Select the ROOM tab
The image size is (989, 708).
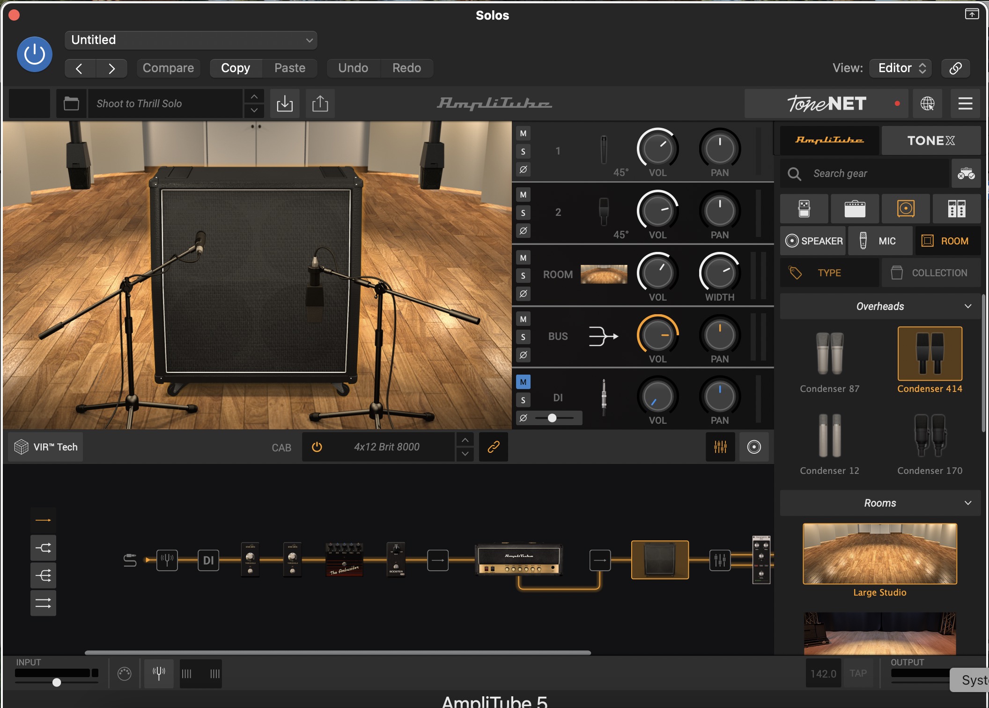pyautogui.click(x=948, y=241)
